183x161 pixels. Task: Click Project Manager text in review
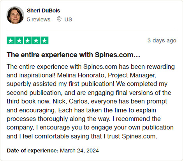132,75
